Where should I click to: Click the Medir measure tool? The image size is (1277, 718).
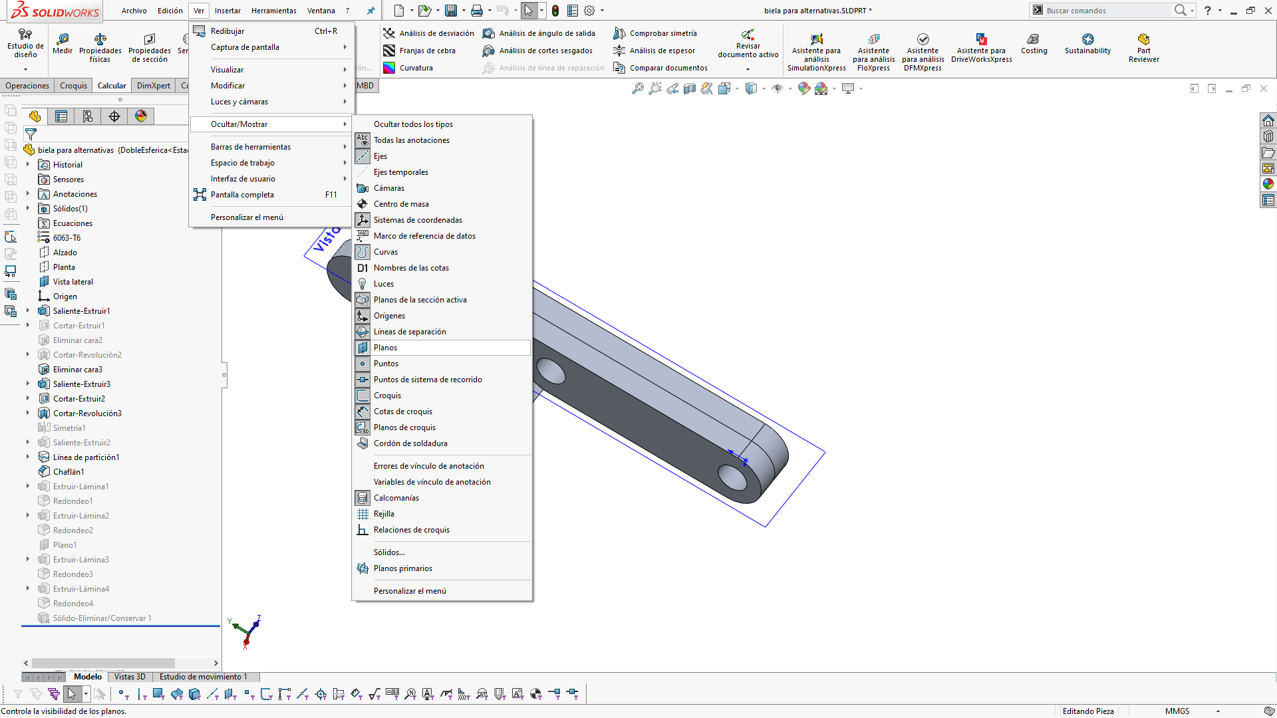click(63, 40)
